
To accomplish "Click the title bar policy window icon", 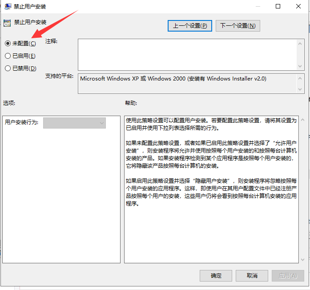I will [x=8, y=7].
